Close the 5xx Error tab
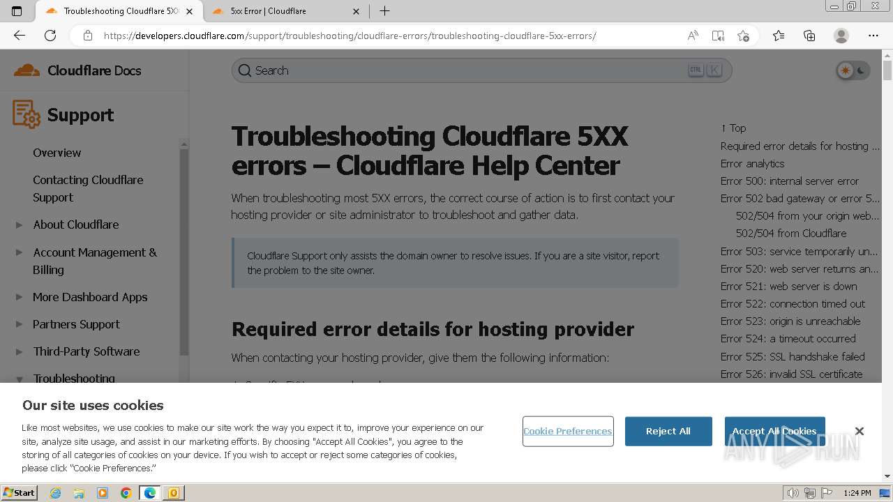This screenshot has height=502, width=893. (x=357, y=11)
